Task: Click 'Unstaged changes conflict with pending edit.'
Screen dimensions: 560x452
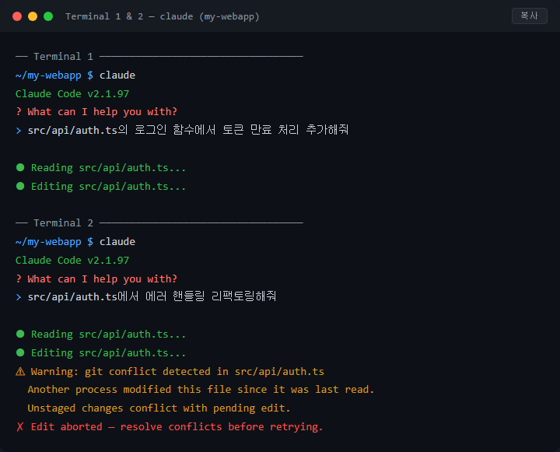Action: pyautogui.click(x=159, y=408)
